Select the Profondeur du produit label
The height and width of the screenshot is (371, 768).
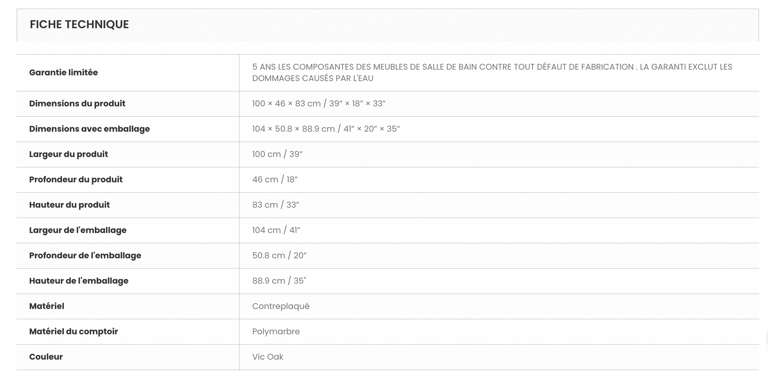(76, 180)
